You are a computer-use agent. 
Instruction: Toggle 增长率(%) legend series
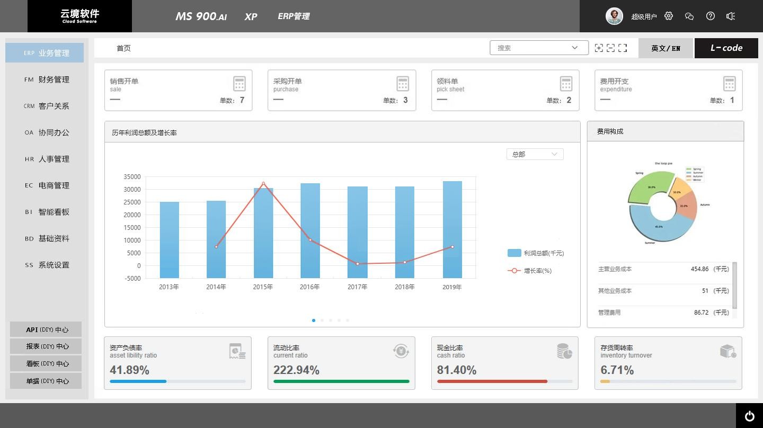(x=530, y=271)
